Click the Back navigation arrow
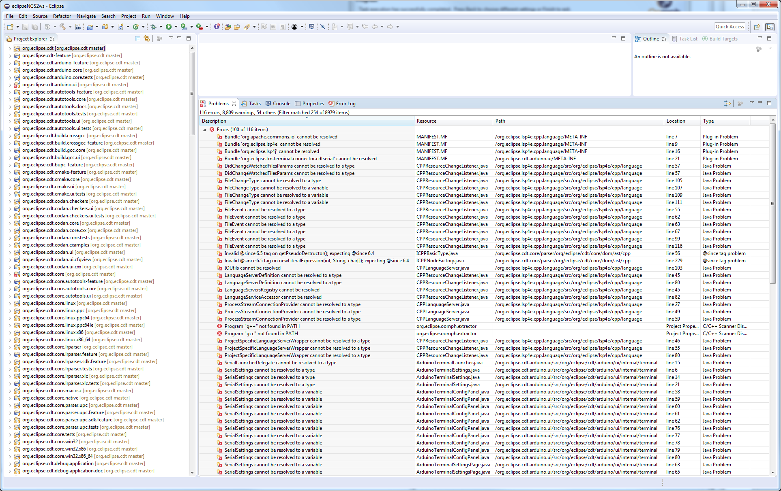Image resolution: width=781 pixels, height=491 pixels. pos(375,27)
